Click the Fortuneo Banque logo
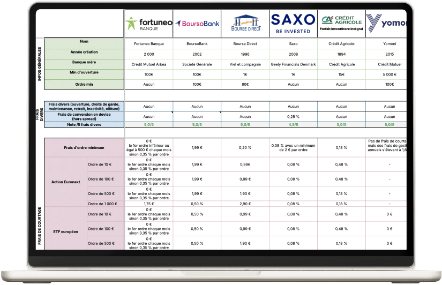This screenshot has height=285, width=442. point(148,24)
